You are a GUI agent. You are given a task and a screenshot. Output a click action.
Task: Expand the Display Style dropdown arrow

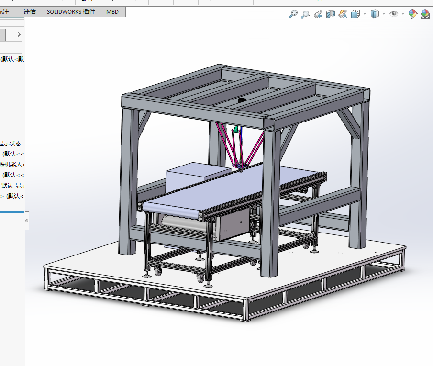[x=384, y=14]
